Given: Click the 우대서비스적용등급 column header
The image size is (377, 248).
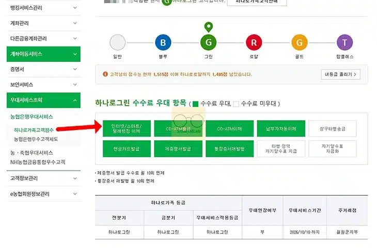Looking at the screenshot, I should (217, 218).
